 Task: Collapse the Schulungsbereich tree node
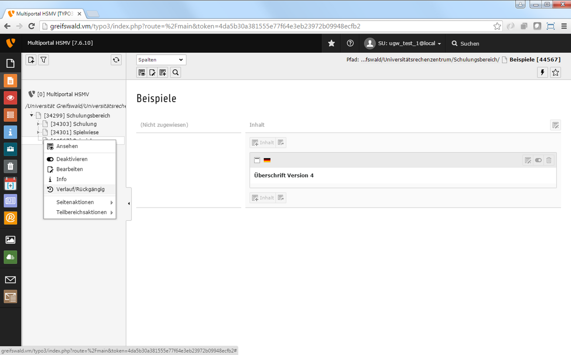point(32,116)
